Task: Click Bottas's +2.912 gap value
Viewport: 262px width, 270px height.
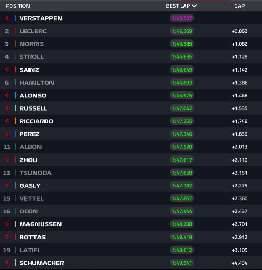Action: click(x=240, y=237)
